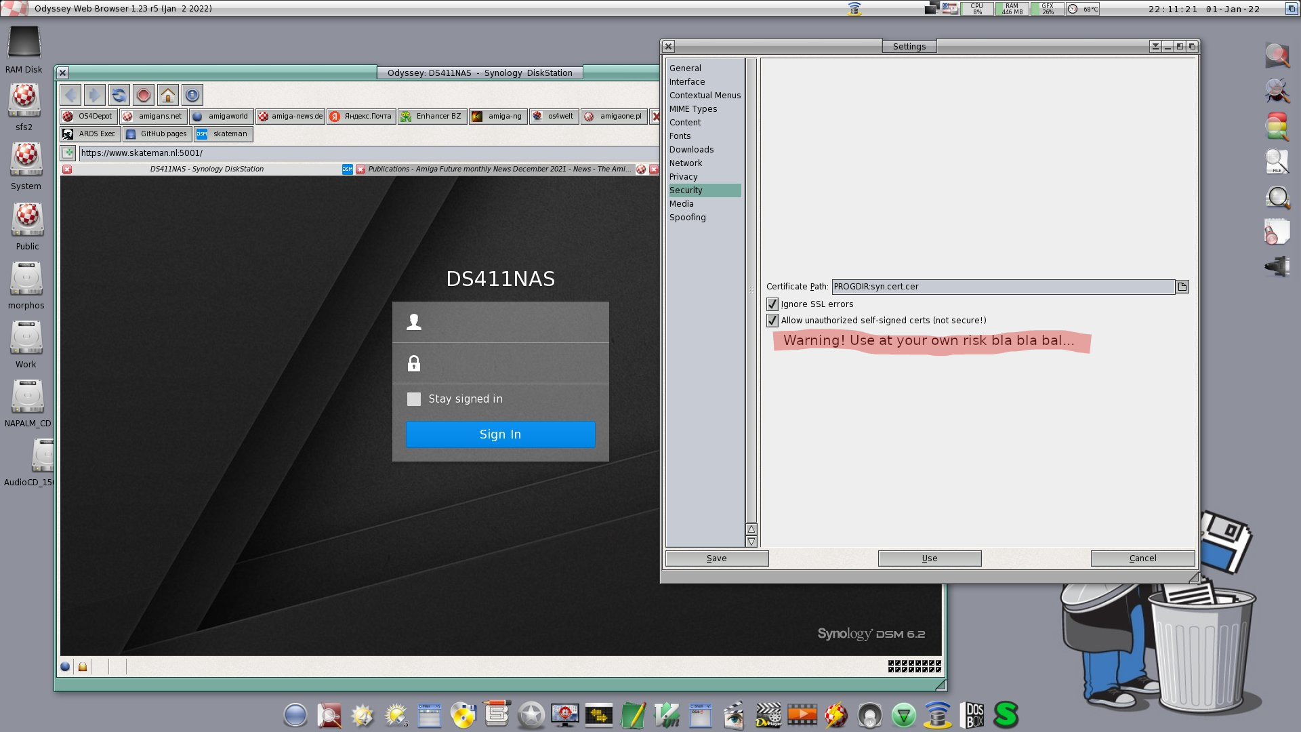
Task: Tick the Stay signed in checkbox
Action: tap(414, 399)
